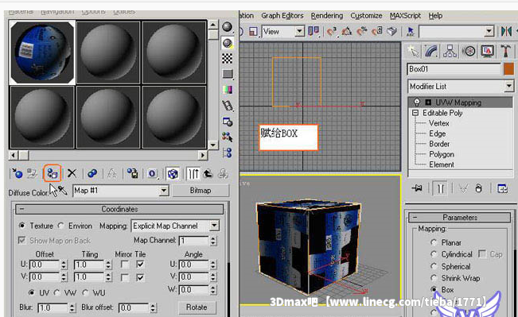This screenshot has height=317, width=518.
Task: Select the blue textured material sample slot
Action: pyautogui.click(x=42, y=52)
